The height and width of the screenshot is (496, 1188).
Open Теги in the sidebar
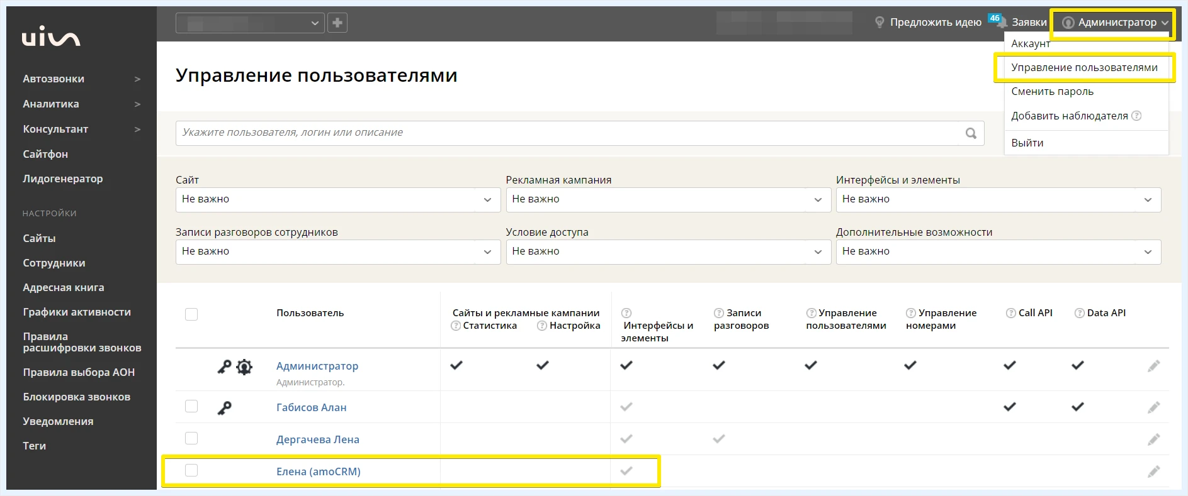[35, 446]
